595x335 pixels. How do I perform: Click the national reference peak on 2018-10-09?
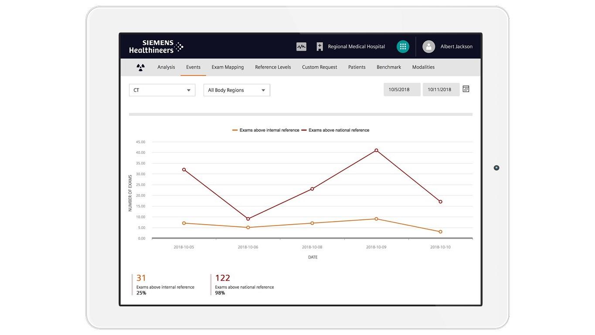pos(376,150)
